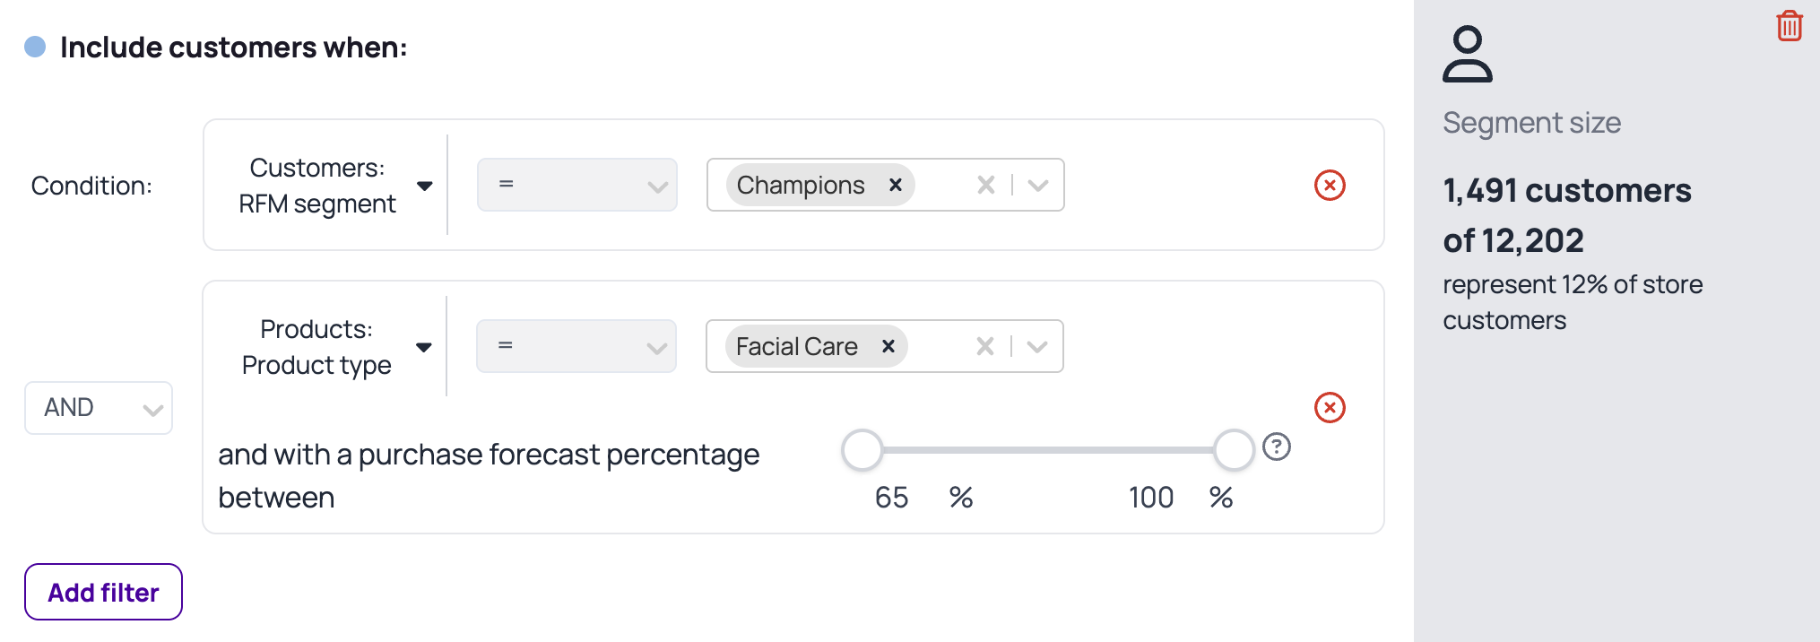Viewport: 1820px width, 642px height.
Task: Expand the Champions value list chevron
Action: pyautogui.click(x=1038, y=186)
